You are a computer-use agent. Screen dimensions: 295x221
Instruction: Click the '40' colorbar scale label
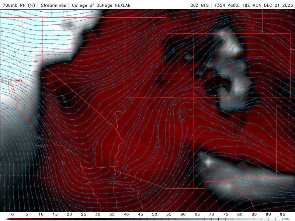126,214
